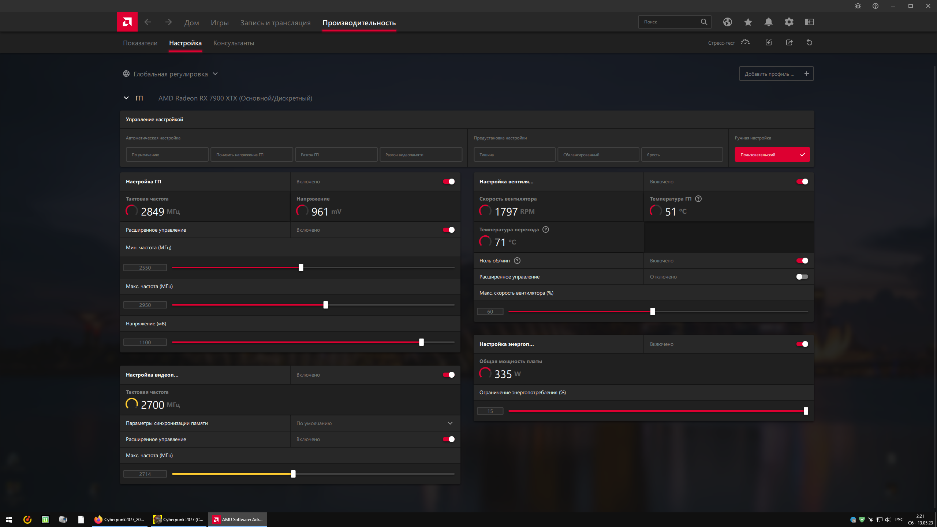Open the web browser globe icon
The height and width of the screenshot is (527, 937).
point(727,22)
